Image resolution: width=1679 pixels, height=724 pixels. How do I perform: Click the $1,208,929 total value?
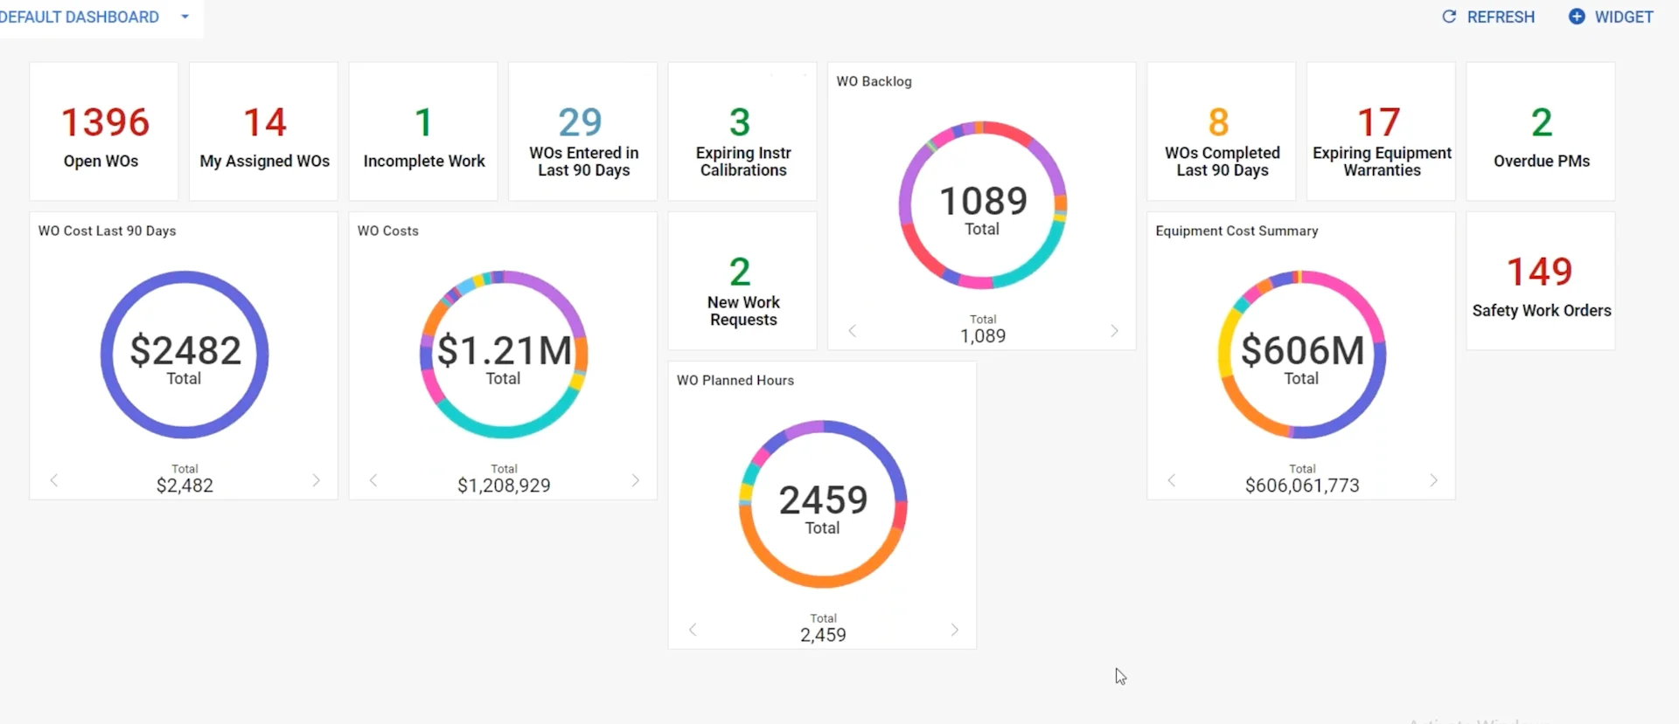click(504, 486)
